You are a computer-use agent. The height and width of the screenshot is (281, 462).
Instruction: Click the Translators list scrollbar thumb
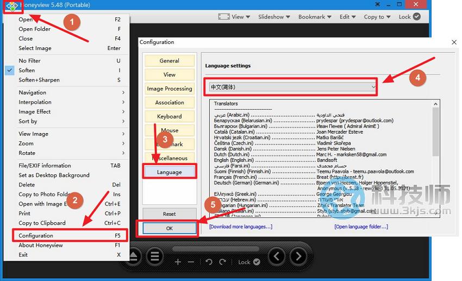[x=436, y=132]
